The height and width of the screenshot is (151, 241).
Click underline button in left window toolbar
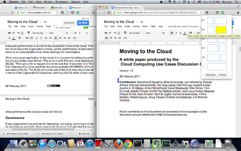tap(9, 38)
